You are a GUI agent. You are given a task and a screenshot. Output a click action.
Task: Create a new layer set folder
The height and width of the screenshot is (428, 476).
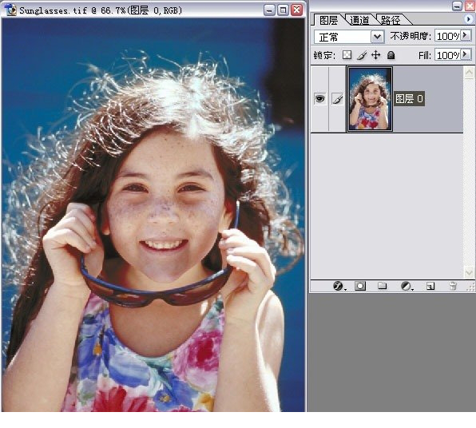383,286
